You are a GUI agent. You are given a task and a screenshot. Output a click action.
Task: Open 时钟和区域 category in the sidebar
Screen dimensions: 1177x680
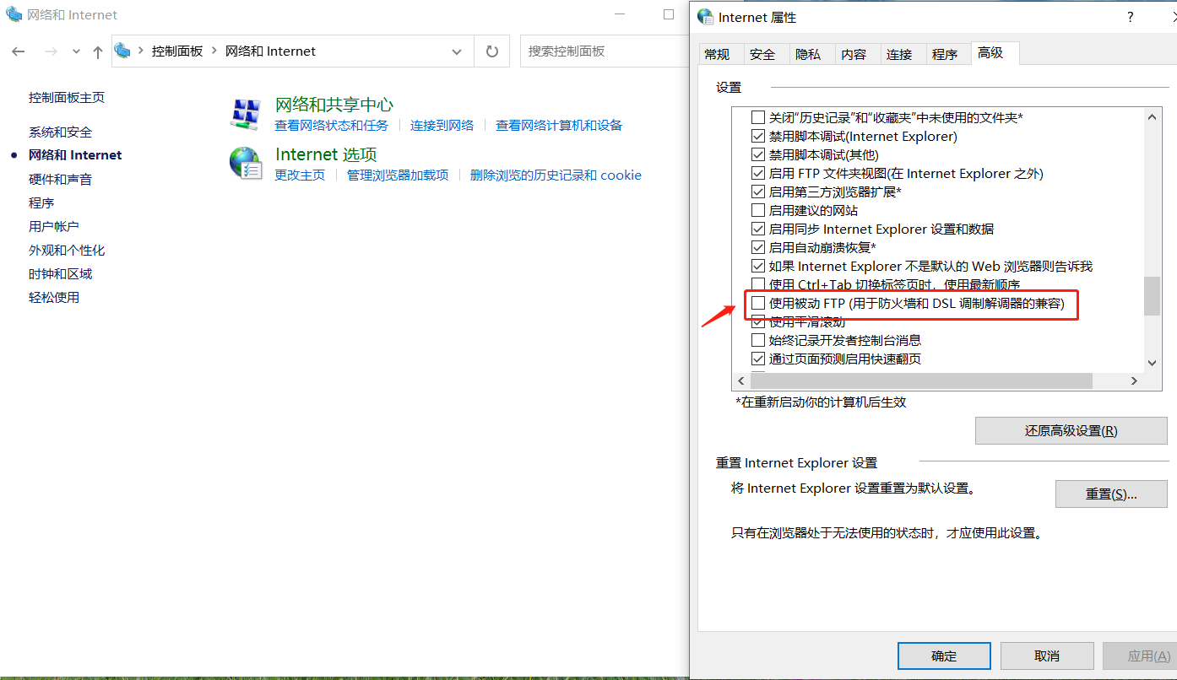point(61,274)
